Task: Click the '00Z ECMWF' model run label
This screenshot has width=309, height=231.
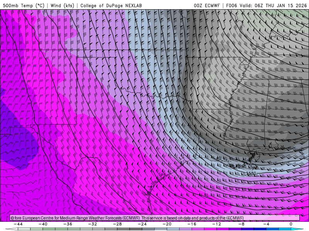Action: (207, 6)
